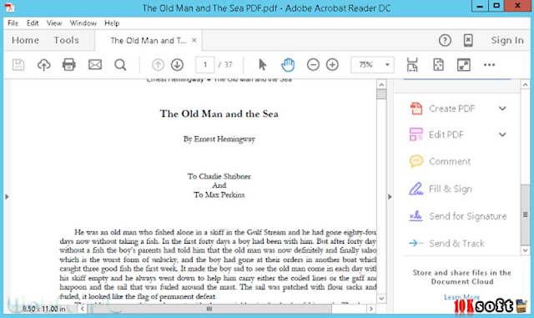Click the Save file icon
The width and height of the screenshot is (534, 318).
click(x=18, y=65)
